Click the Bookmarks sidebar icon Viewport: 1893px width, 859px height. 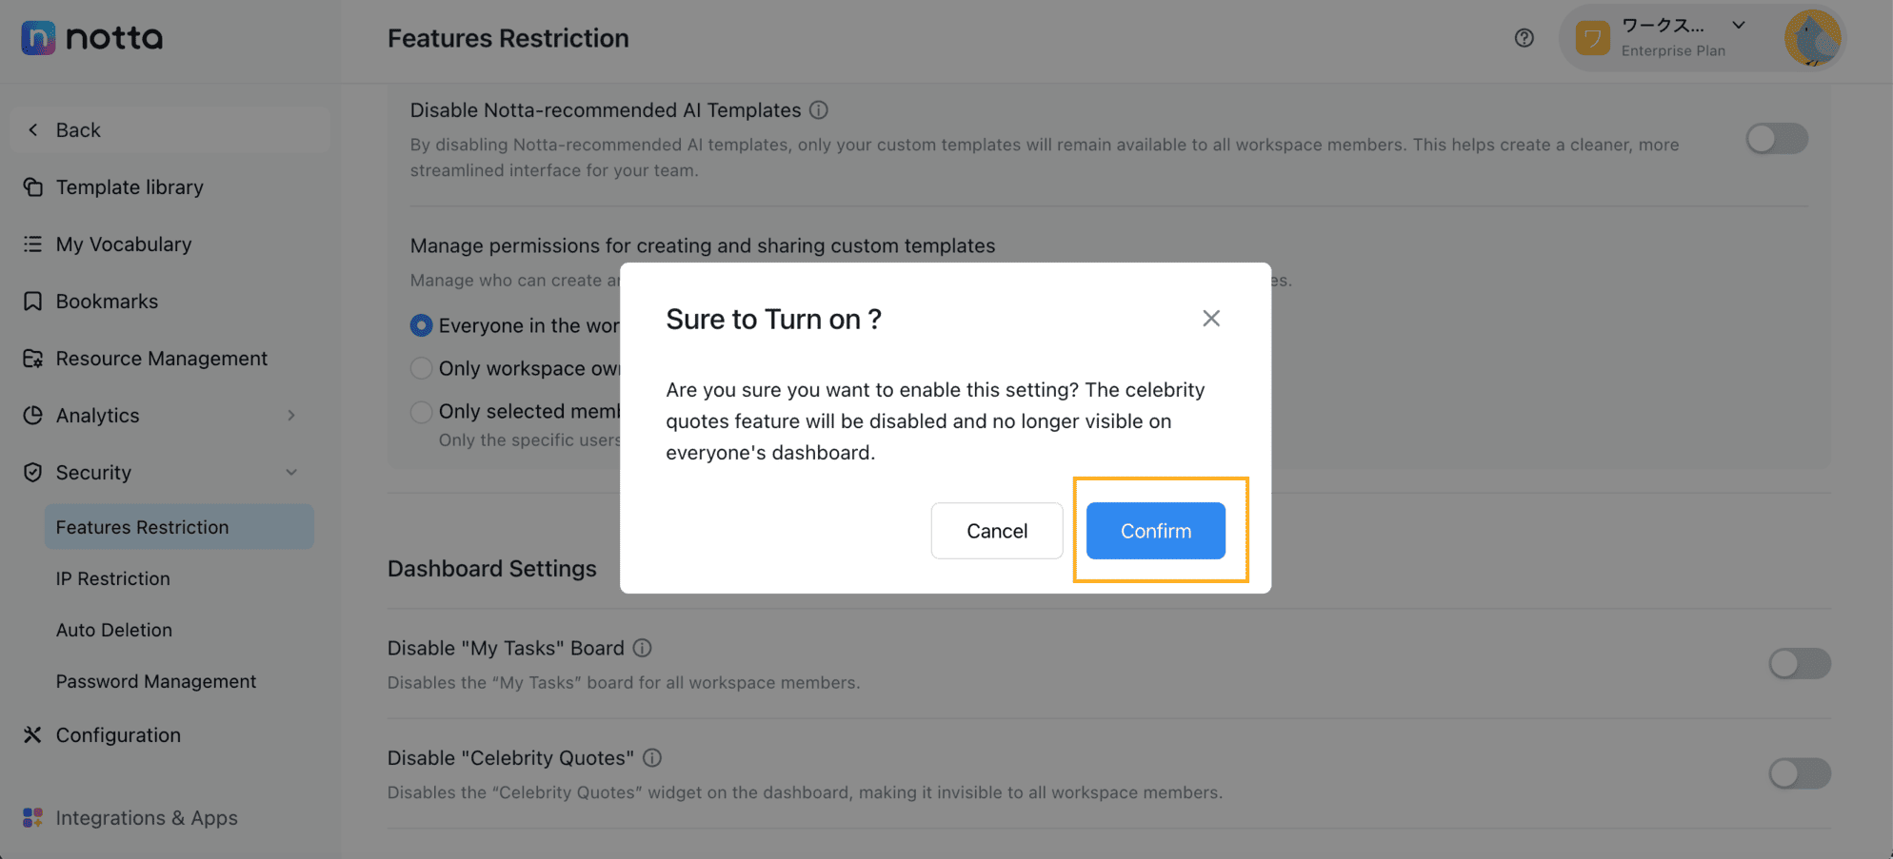tap(32, 302)
